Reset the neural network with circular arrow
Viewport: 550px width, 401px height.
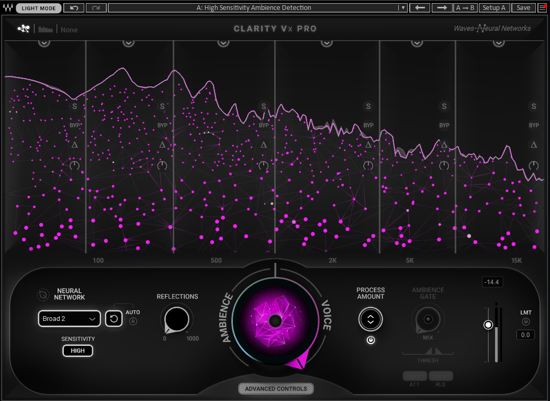(114, 319)
